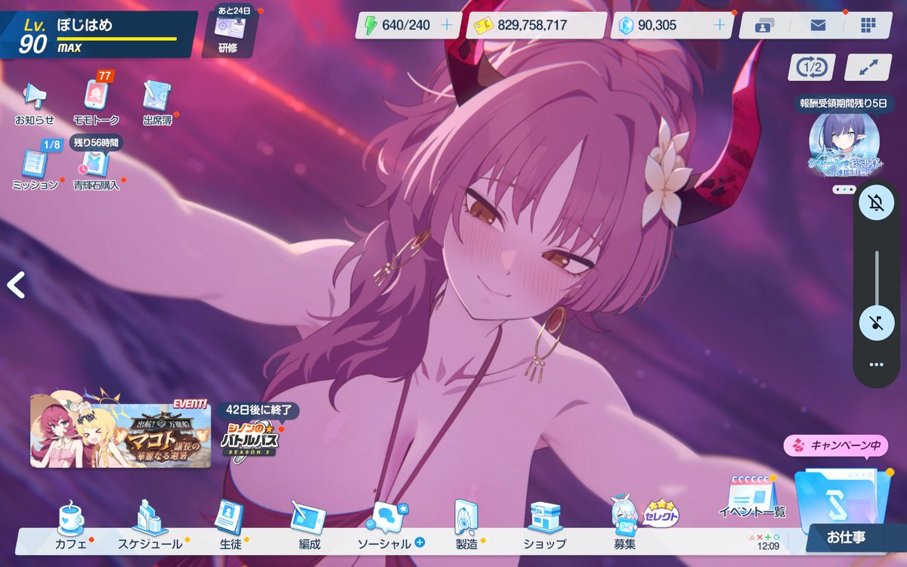This screenshot has height=567, width=907.
Task: Add pyroxene with plus next to 90,305
Action: [720, 25]
